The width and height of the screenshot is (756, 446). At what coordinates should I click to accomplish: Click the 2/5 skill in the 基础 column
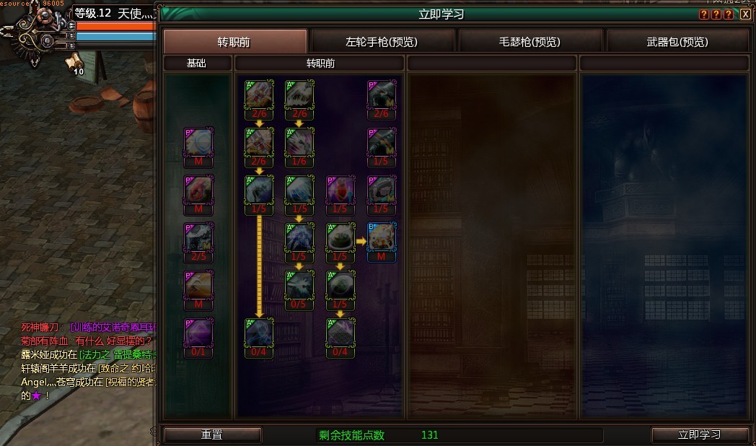tap(198, 237)
